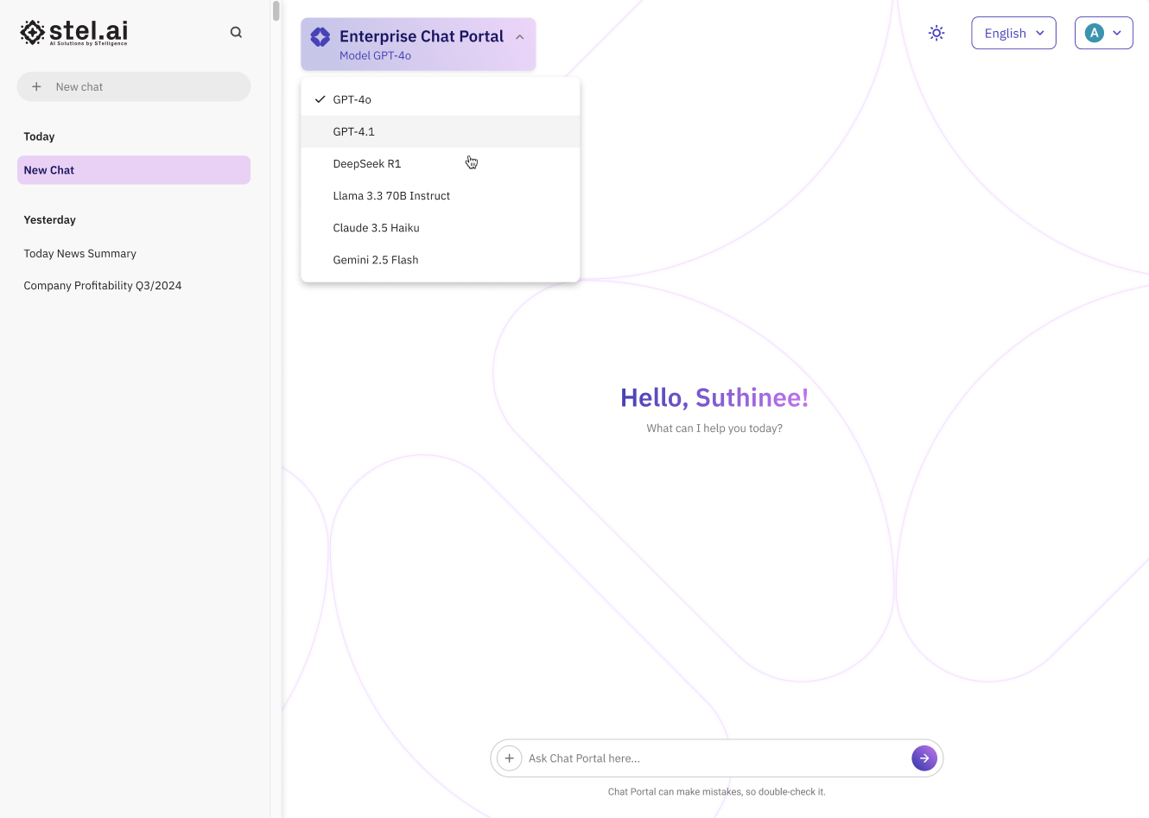Image resolution: width=1149 pixels, height=818 pixels.
Task: Click the plus icon in New chat
Action: 36,87
